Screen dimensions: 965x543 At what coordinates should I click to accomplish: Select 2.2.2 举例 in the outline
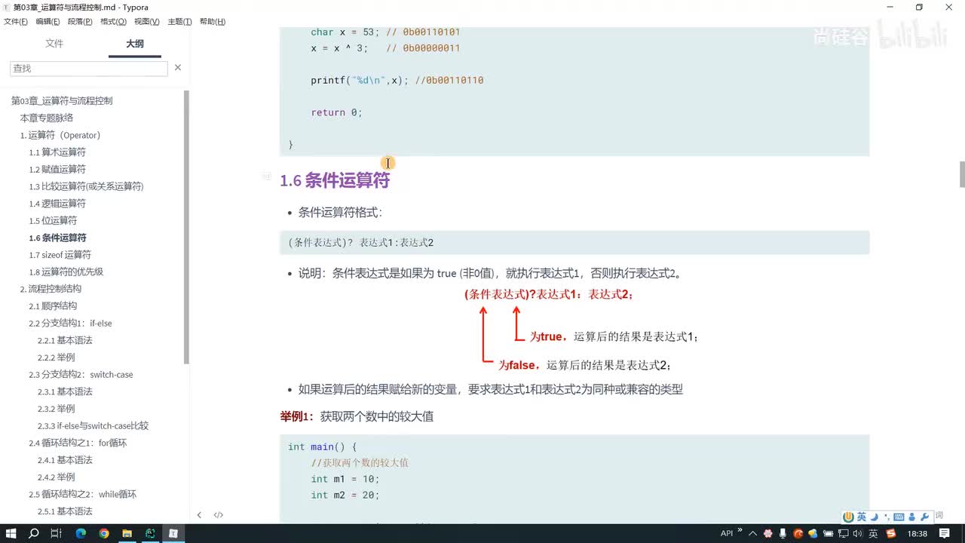(56, 357)
